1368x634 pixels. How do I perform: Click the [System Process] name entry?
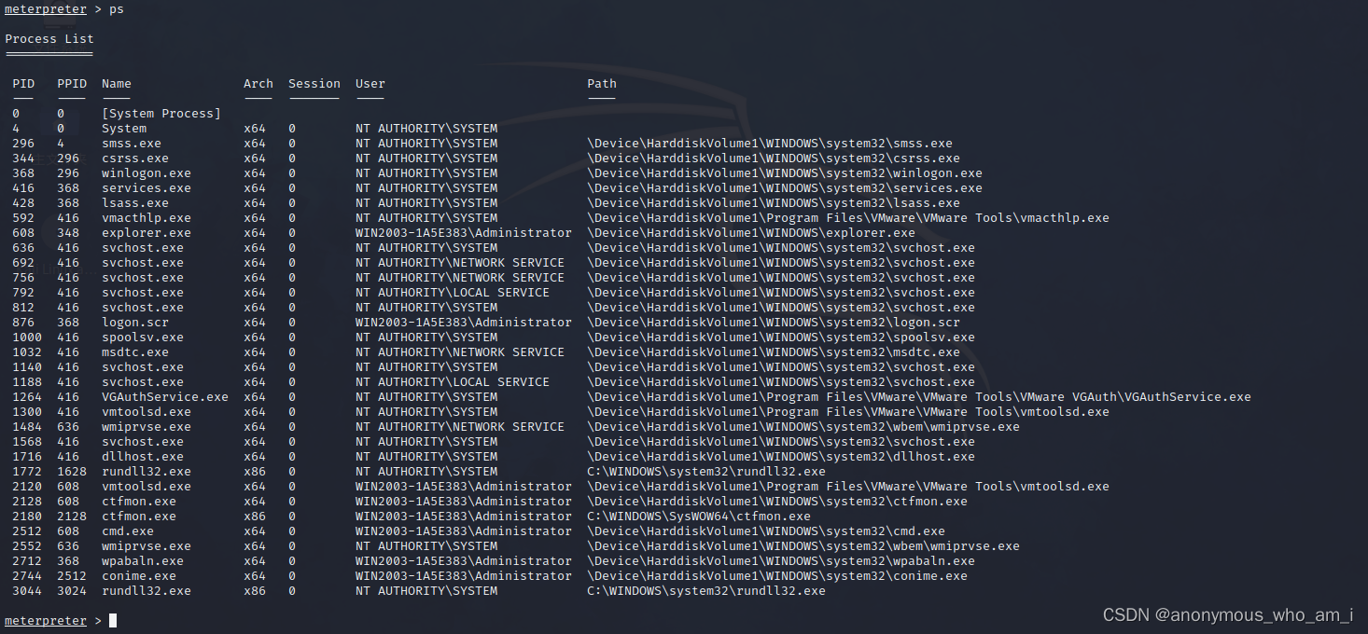(161, 114)
